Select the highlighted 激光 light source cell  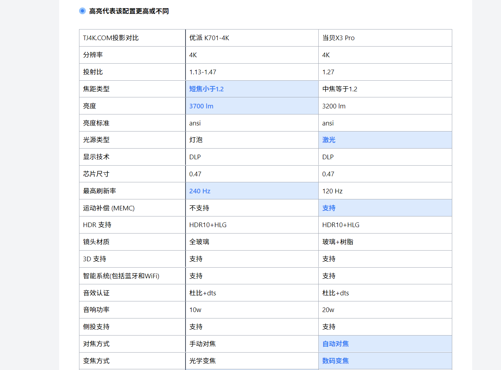pyautogui.click(x=329, y=140)
